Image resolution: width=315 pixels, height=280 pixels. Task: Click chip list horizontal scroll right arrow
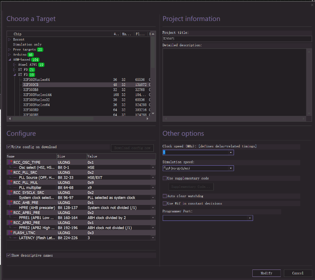148,119
